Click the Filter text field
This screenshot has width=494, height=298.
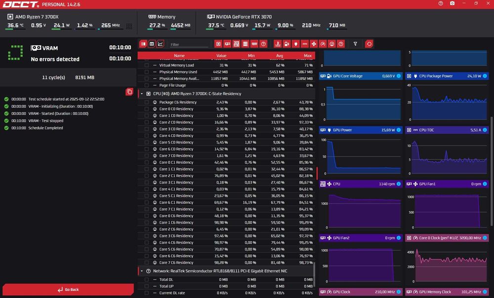189,45
